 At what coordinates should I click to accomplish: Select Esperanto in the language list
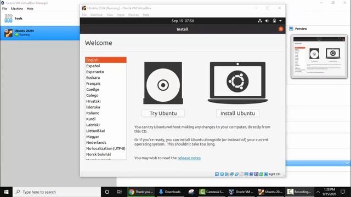(x=106, y=72)
